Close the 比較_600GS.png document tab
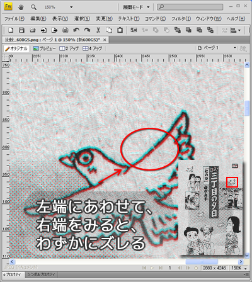This screenshot has width=252, height=282. pos(105,40)
